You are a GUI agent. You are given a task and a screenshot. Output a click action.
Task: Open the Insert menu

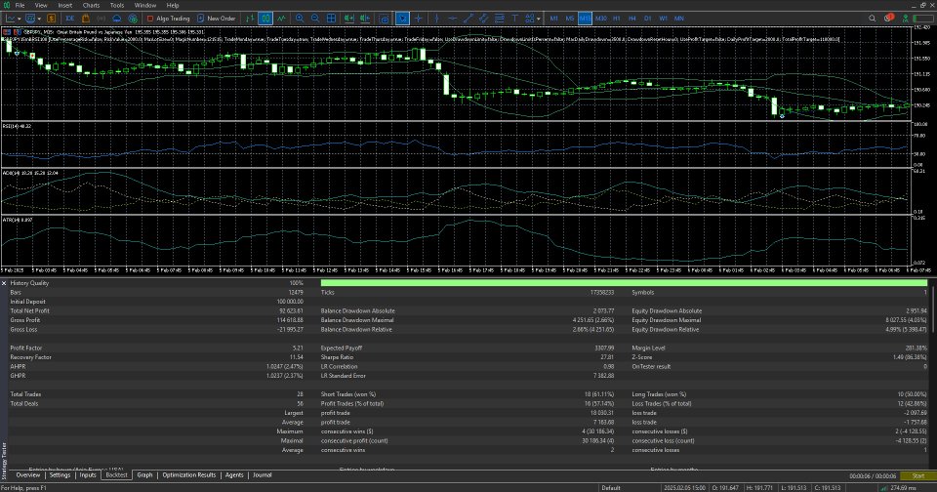pyautogui.click(x=65, y=6)
